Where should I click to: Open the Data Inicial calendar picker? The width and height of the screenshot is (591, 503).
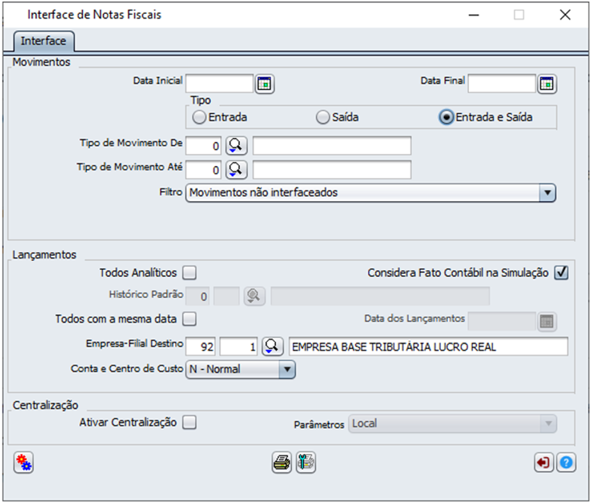[x=265, y=84]
